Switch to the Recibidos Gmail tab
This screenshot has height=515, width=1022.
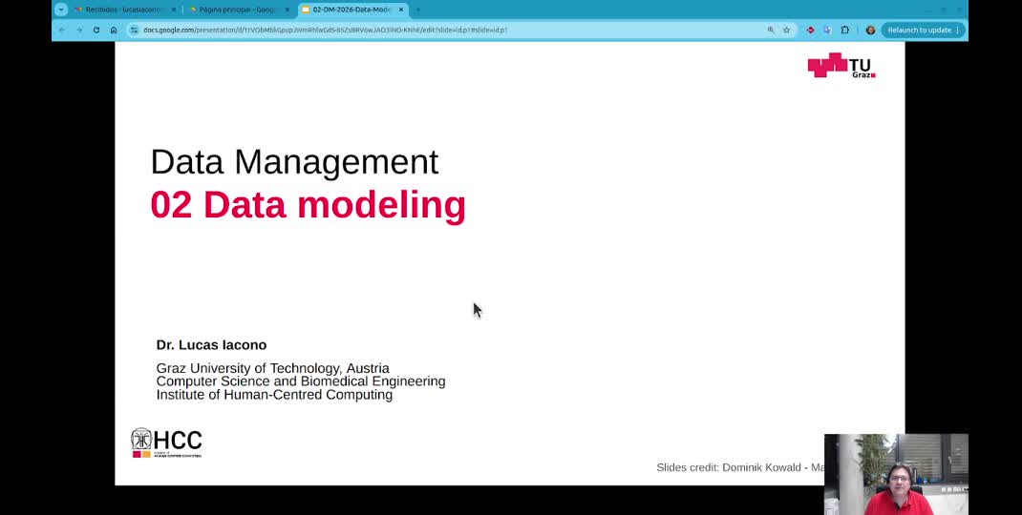[124, 10]
